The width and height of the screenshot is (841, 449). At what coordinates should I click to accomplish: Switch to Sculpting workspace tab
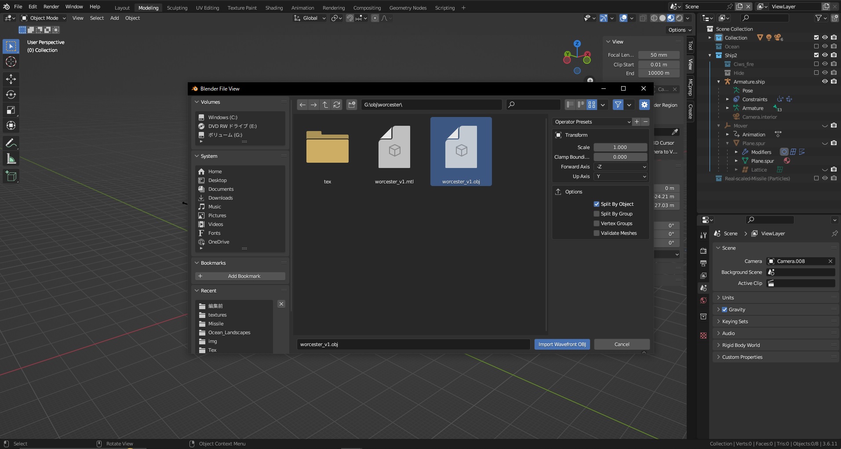click(177, 8)
